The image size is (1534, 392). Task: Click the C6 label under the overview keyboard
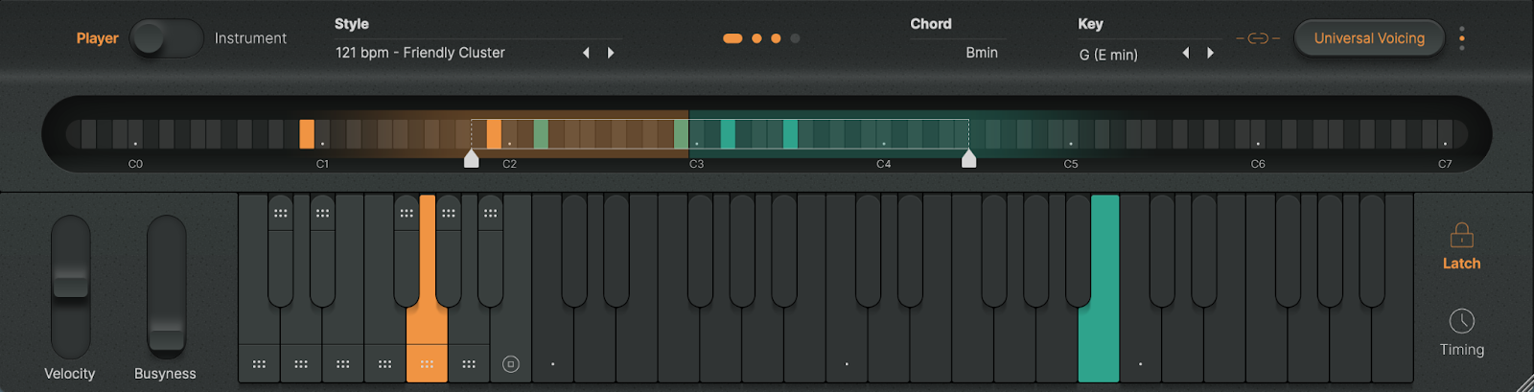pyautogui.click(x=1258, y=164)
